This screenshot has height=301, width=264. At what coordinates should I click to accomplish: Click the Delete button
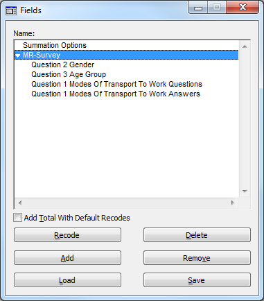197,235
